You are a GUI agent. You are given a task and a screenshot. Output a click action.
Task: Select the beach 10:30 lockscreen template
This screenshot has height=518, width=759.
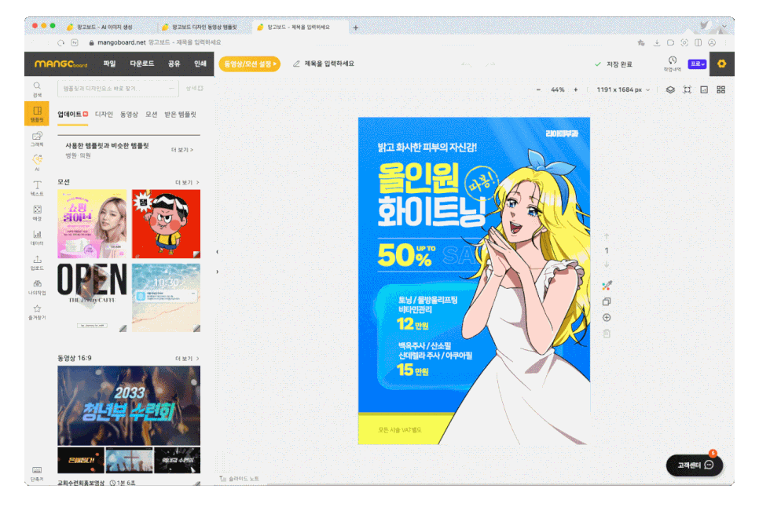coord(166,297)
